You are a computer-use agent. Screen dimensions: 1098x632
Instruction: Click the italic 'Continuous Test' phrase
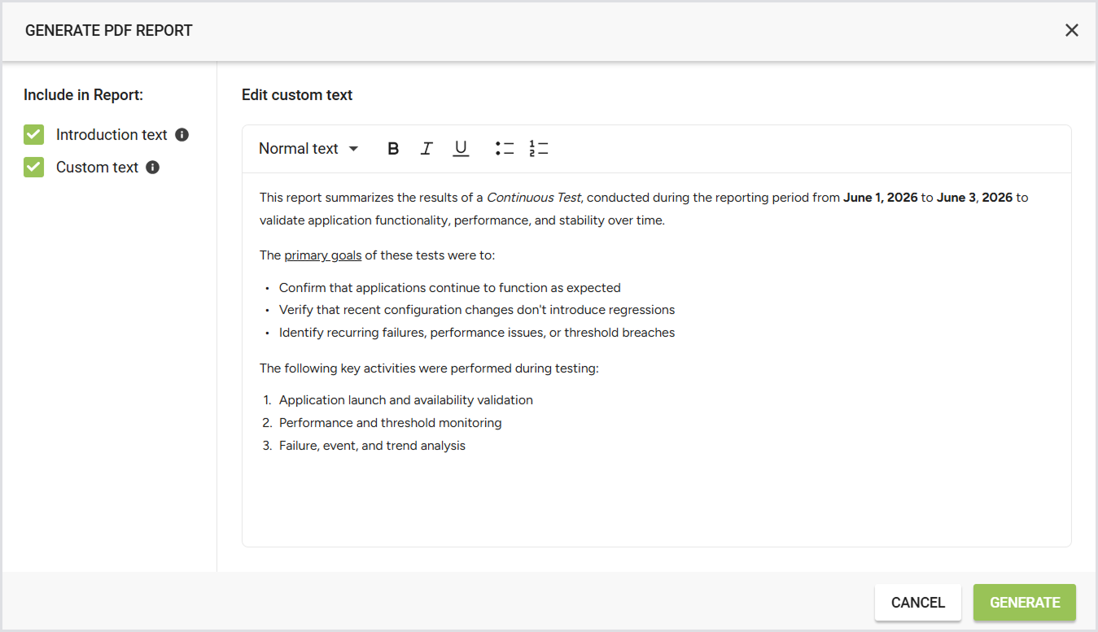pyautogui.click(x=534, y=198)
